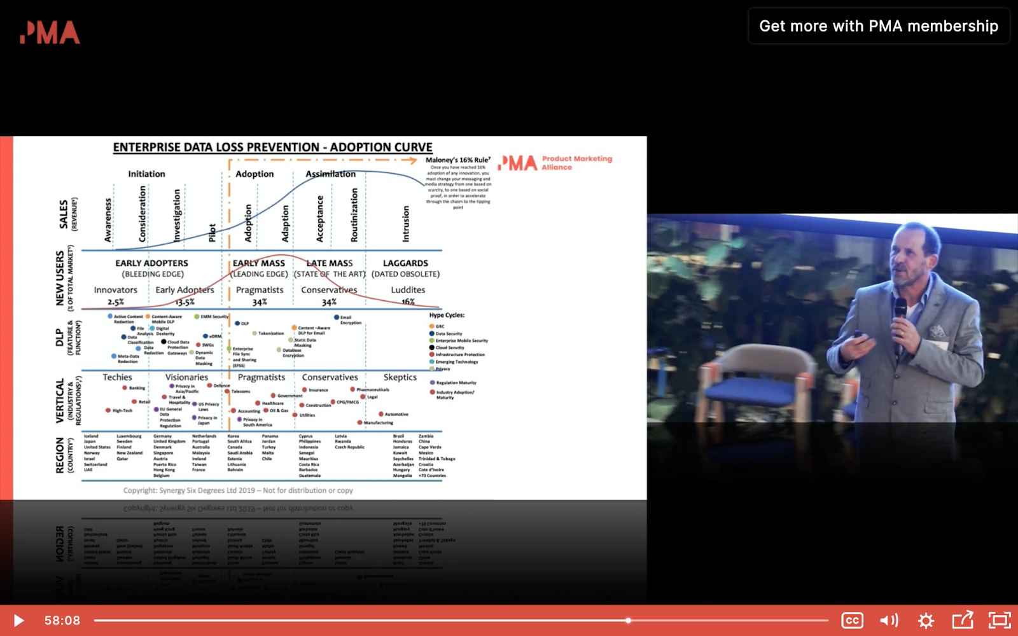Click the playhead marker on the timeline

628,620
